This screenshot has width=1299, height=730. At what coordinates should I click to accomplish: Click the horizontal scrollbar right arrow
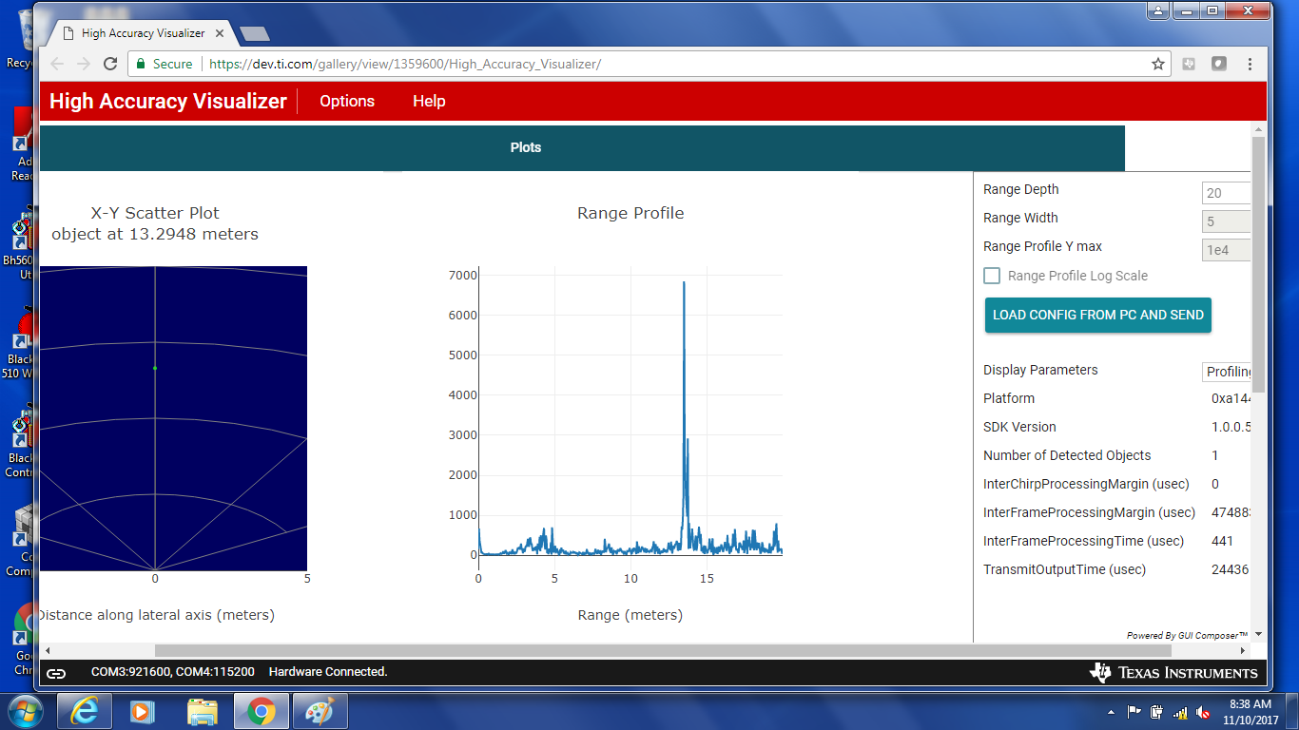pos(1243,651)
